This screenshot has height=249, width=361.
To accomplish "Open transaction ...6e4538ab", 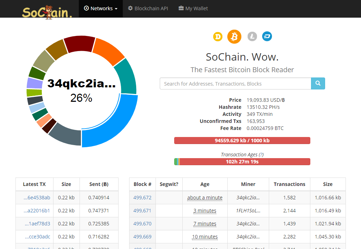I will (x=37, y=198).
